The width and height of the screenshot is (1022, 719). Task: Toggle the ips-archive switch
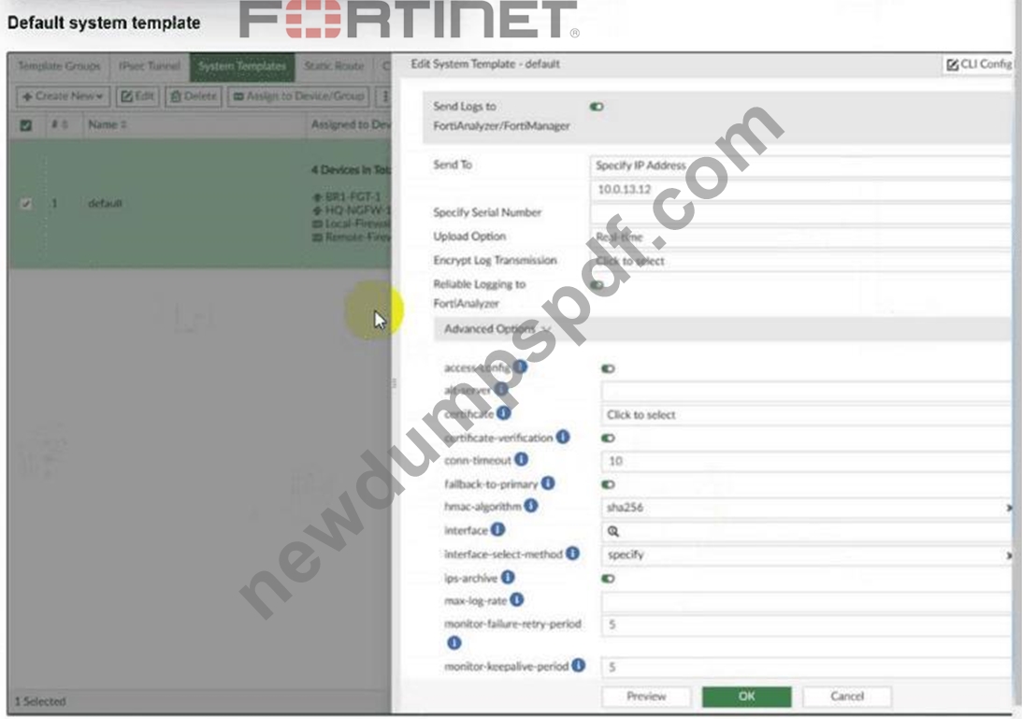(x=608, y=579)
